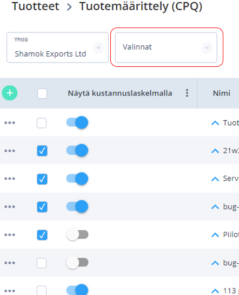Check the Tuot row checkbox
Viewport: 239px width, 295px height.
click(x=42, y=123)
